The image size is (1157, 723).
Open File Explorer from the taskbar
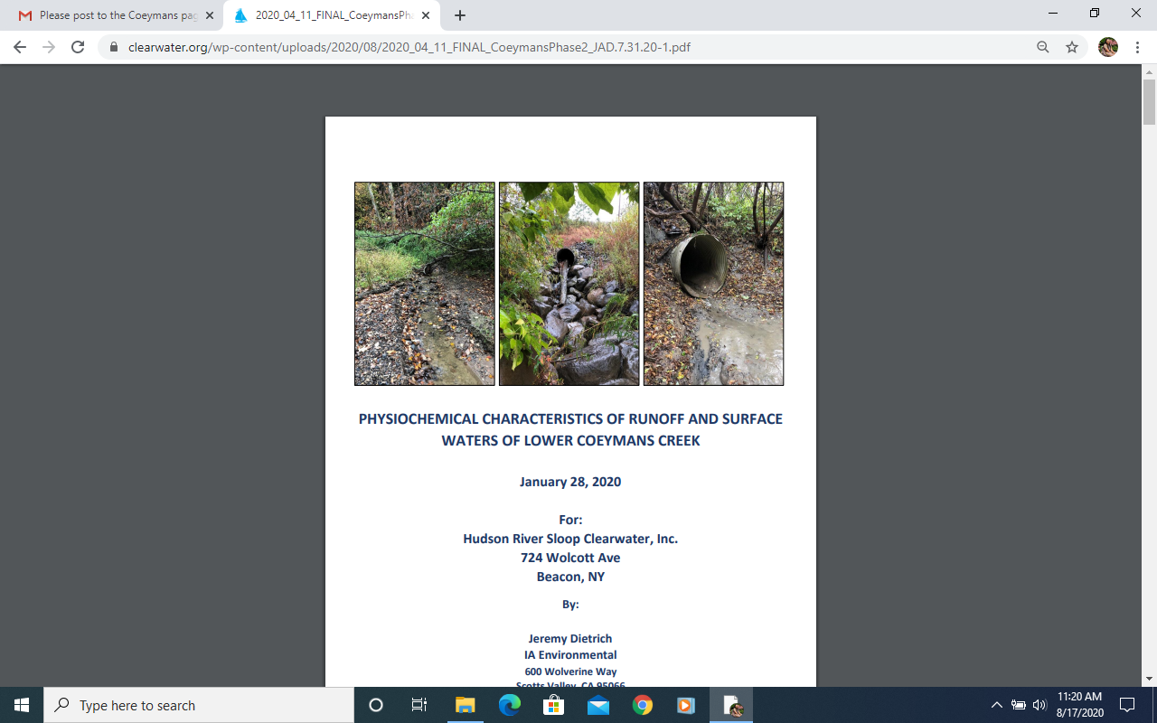coord(466,705)
